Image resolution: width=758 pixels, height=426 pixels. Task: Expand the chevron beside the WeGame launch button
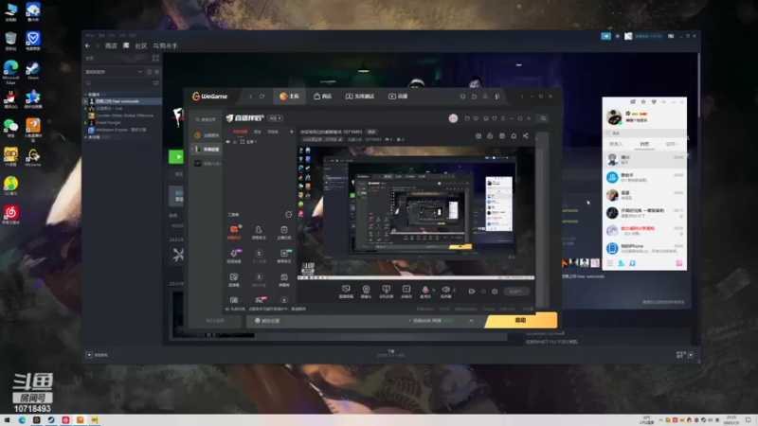click(x=471, y=321)
